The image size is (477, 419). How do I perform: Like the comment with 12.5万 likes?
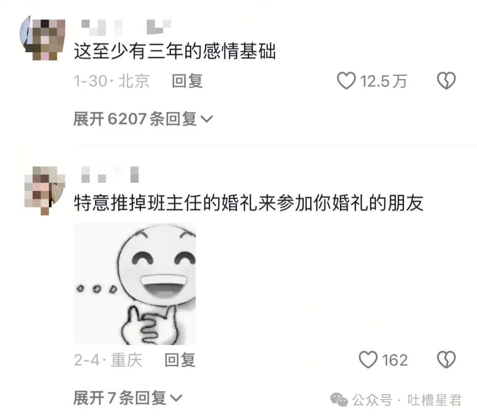pos(346,81)
